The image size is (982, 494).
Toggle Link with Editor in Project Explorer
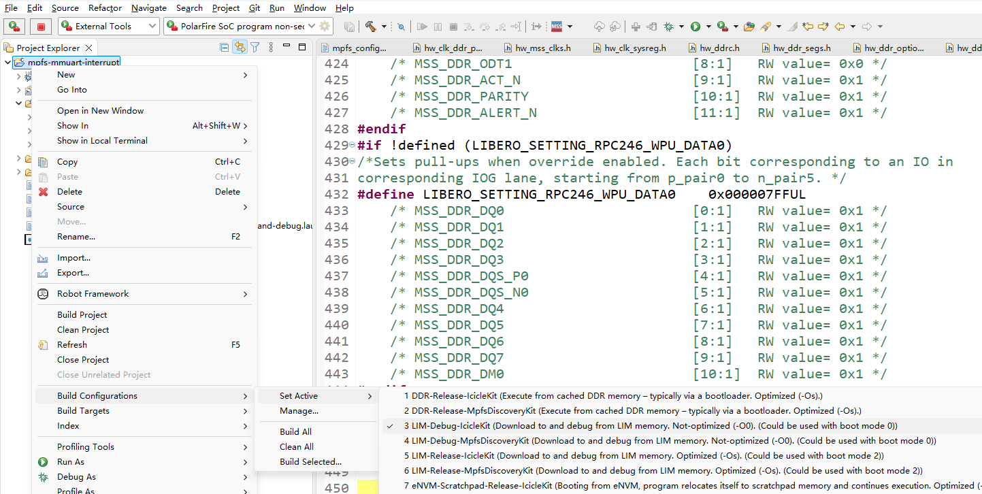point(240,48)
